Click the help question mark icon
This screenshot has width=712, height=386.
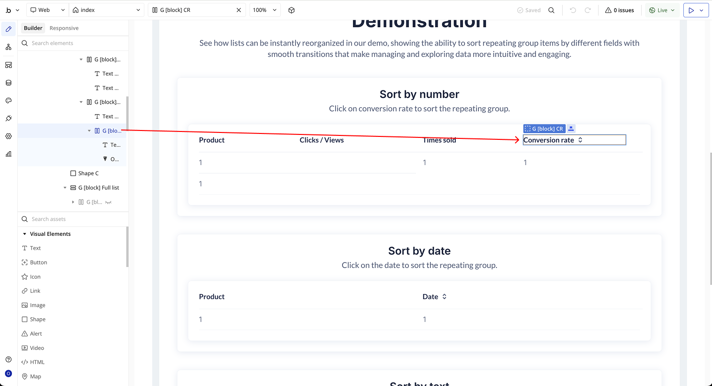point(8,359)
